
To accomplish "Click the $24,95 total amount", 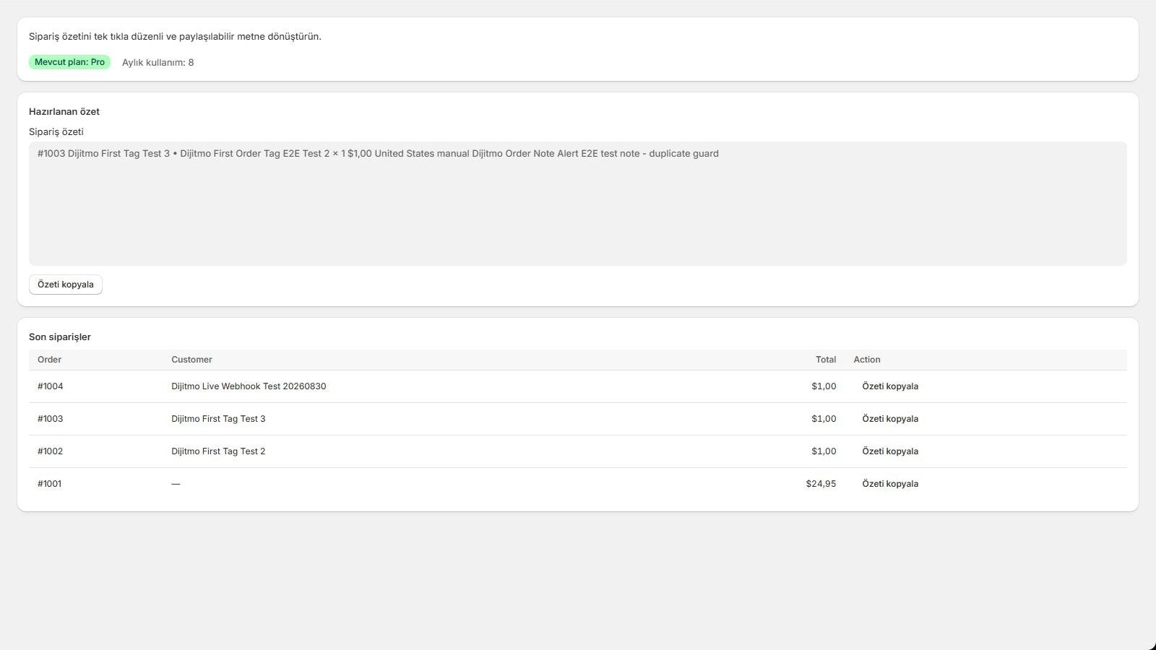I will 821,484.
